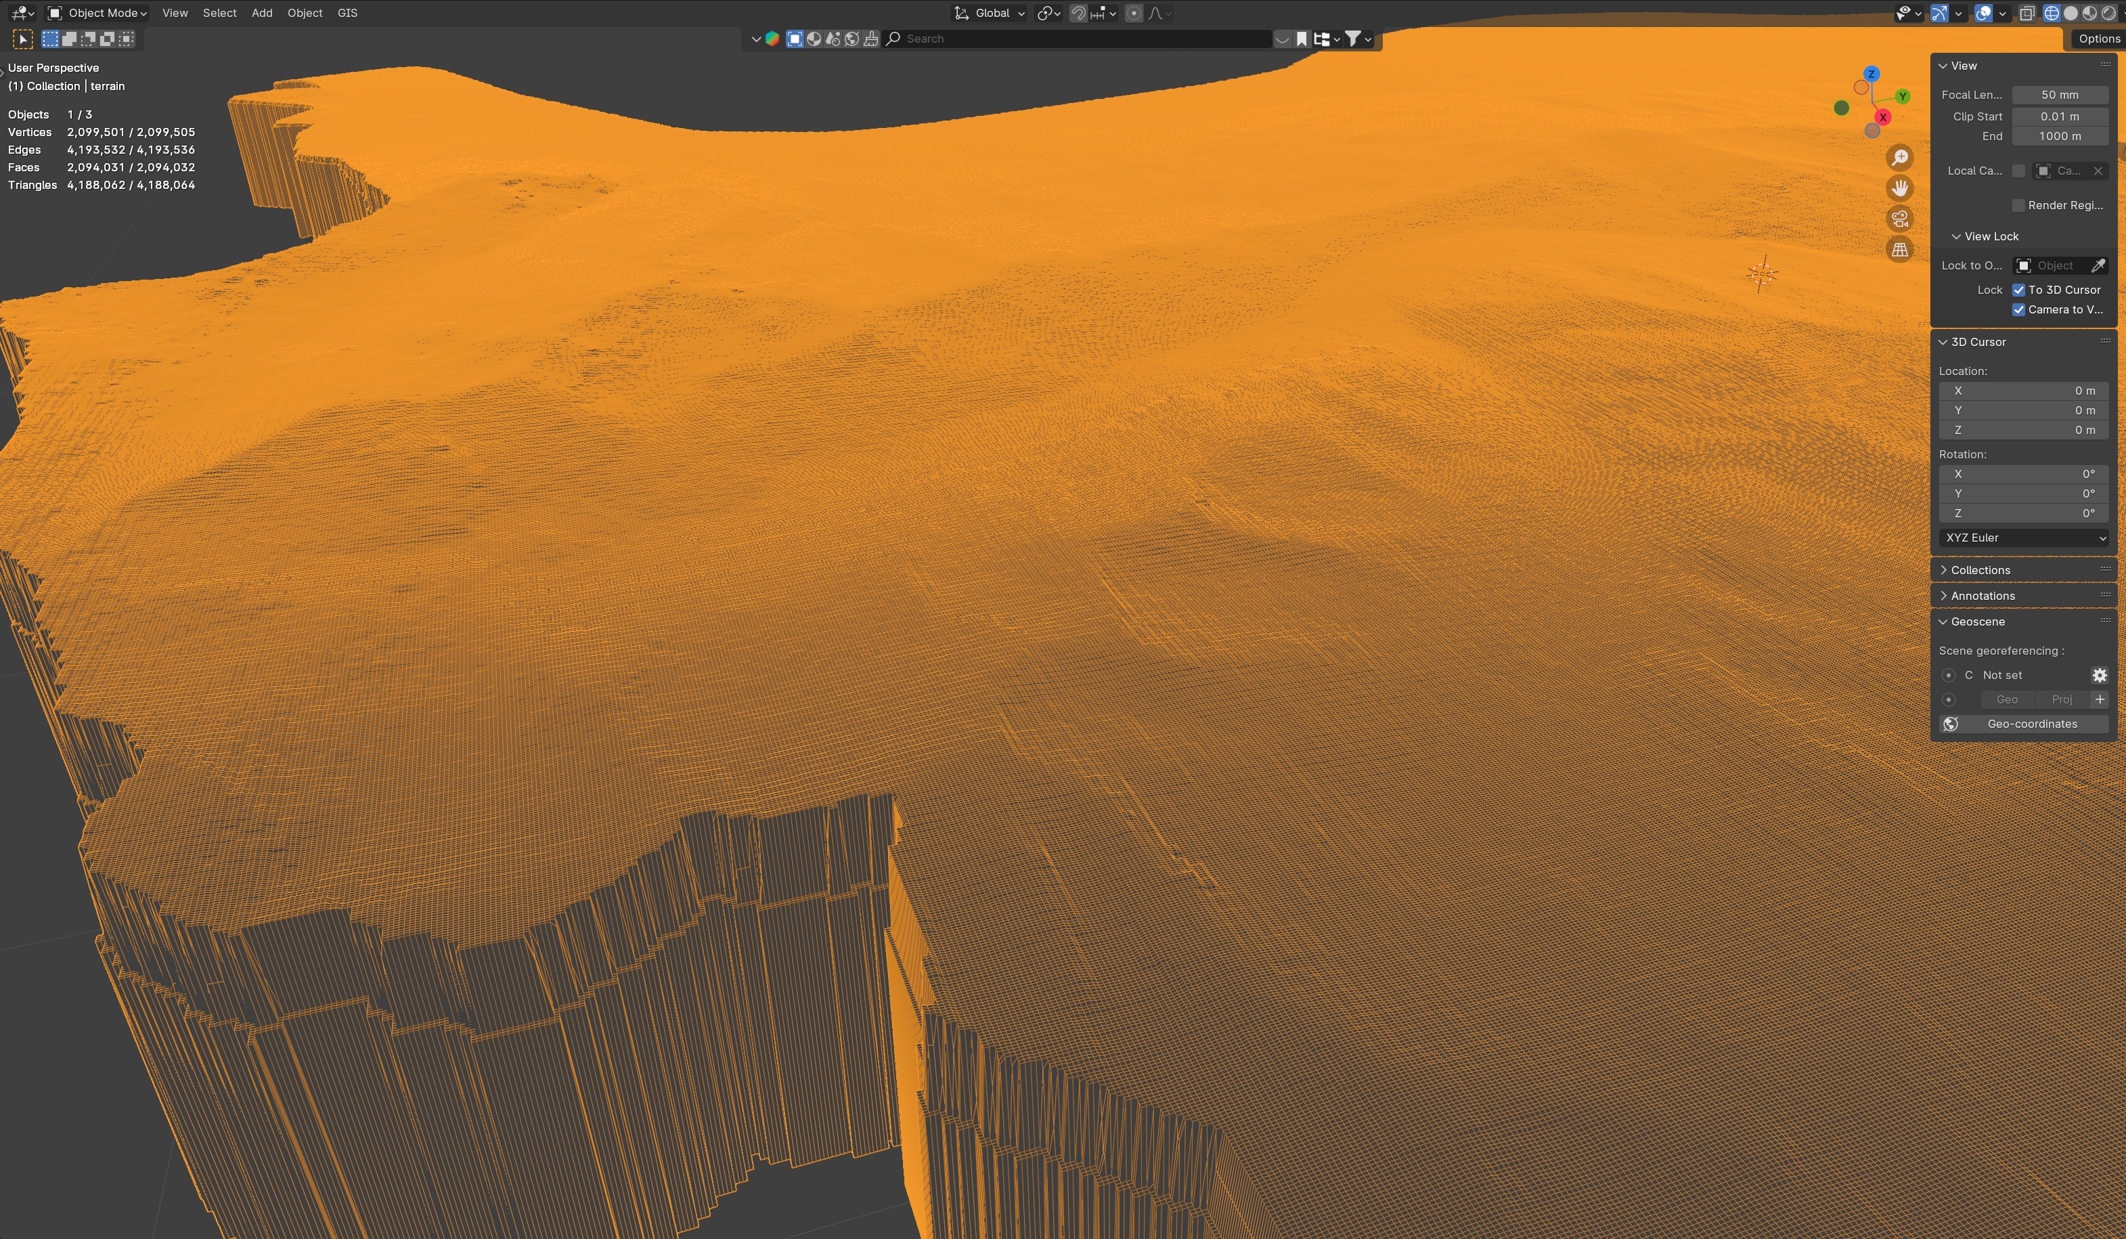Open the Add menu
Viewport: 2126px width, 1239px height.
261,14
